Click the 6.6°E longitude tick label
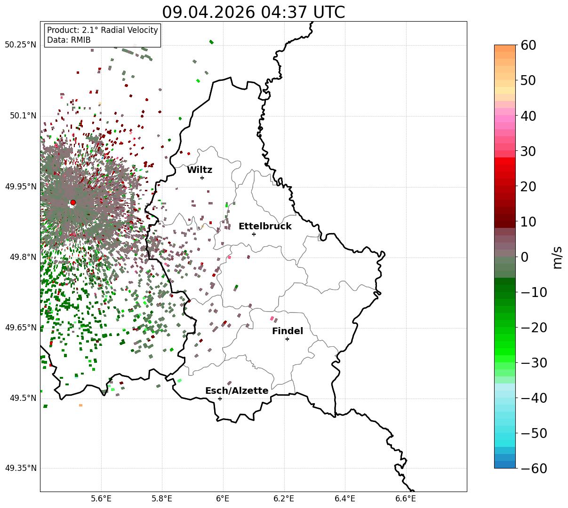 (406, 498)
